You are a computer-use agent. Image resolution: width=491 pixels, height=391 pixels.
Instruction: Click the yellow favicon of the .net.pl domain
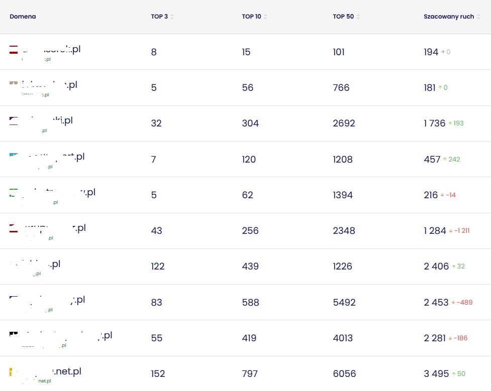pos(11,372)
